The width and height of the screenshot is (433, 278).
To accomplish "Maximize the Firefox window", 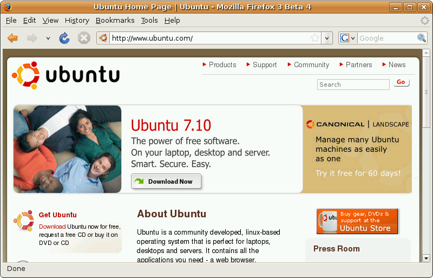I will coord(410,7).
